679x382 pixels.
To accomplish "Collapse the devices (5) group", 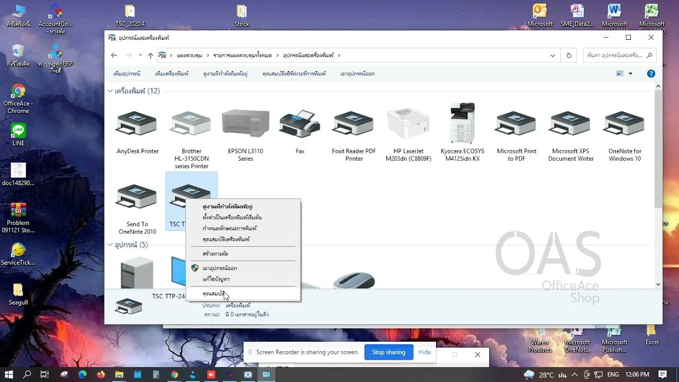I will click(x=110, y=245).
